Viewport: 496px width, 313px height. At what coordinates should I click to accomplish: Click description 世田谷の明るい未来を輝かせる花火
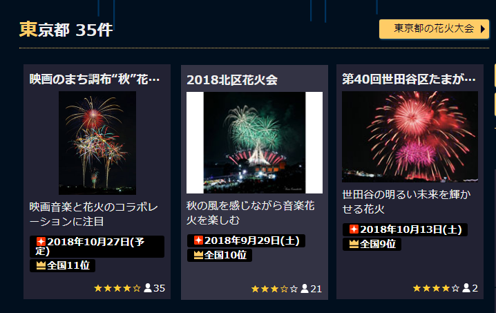pyautogui.click(x=406, y=202)
